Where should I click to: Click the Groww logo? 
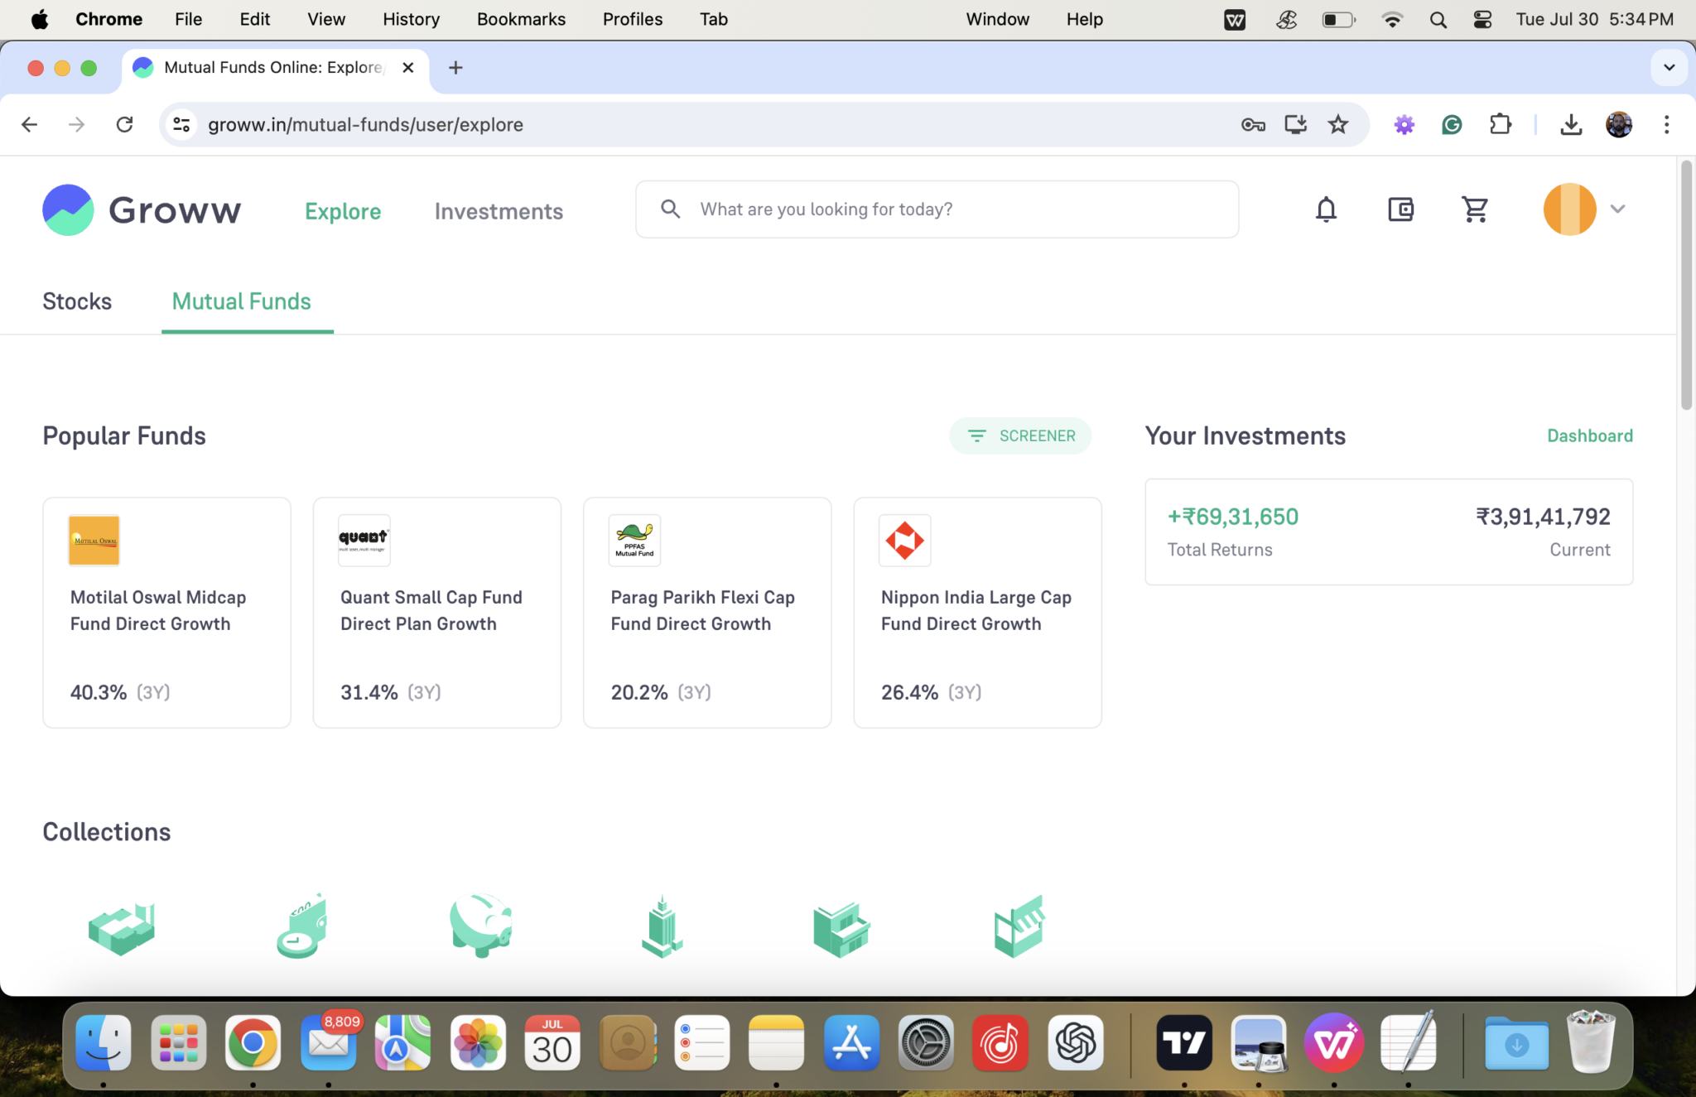tap(141, 209)
